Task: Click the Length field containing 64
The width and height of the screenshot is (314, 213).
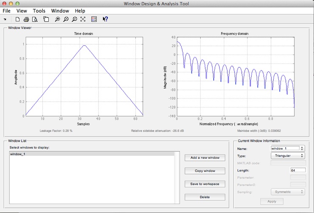Action: 298,171
